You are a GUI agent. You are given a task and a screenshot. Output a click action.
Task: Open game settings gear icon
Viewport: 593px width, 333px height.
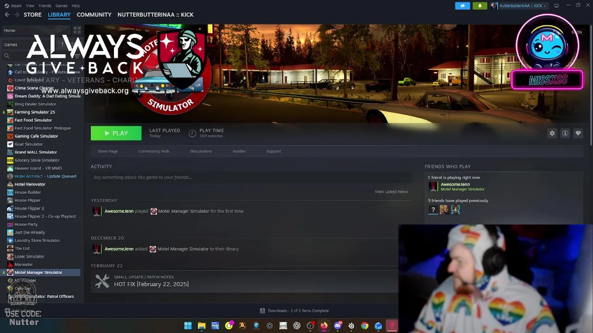tap(552, 133)
